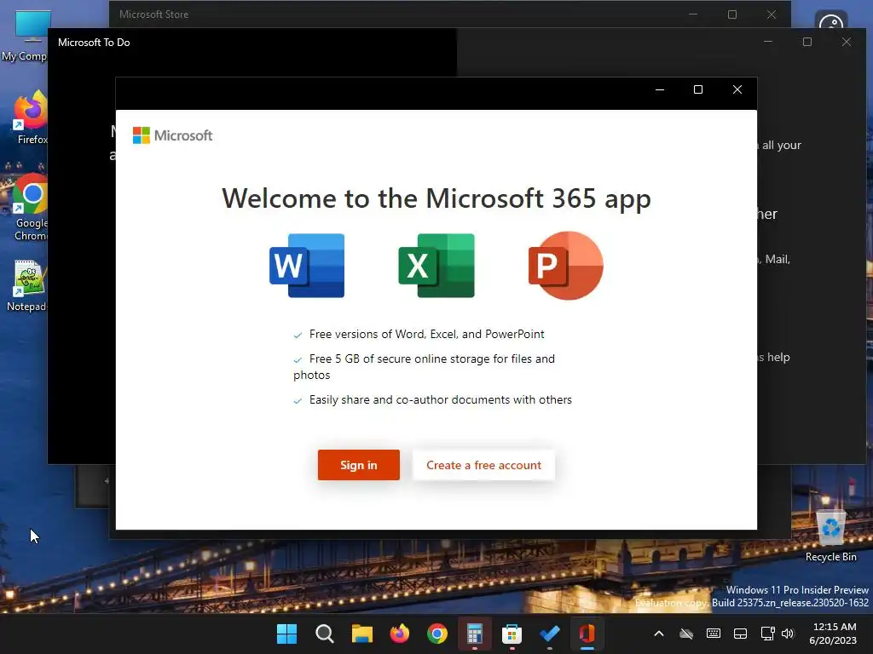
Task: Click the PowerPoint app icon
Action: tap(566, 266)
